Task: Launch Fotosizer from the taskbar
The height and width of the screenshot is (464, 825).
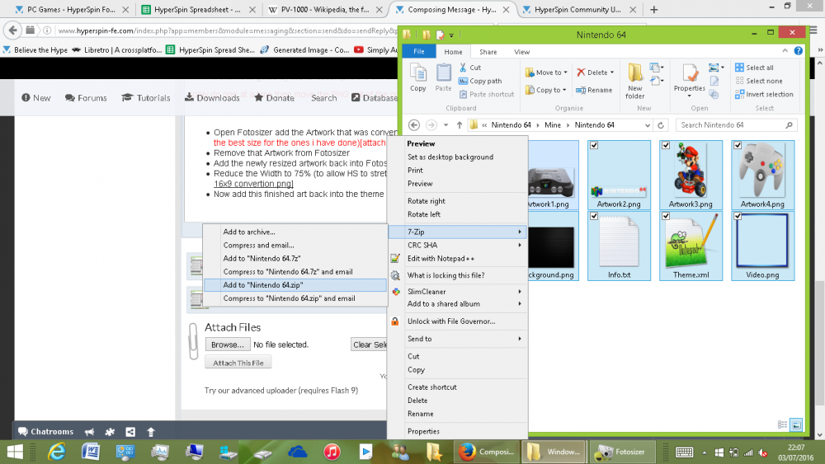Action: (x=621, y=452)
